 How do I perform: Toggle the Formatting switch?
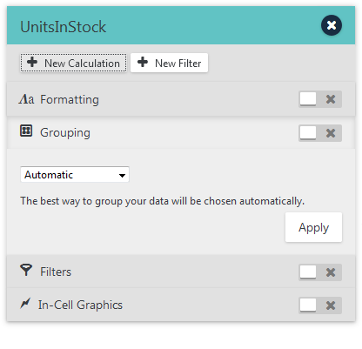(x=320, y=99)
